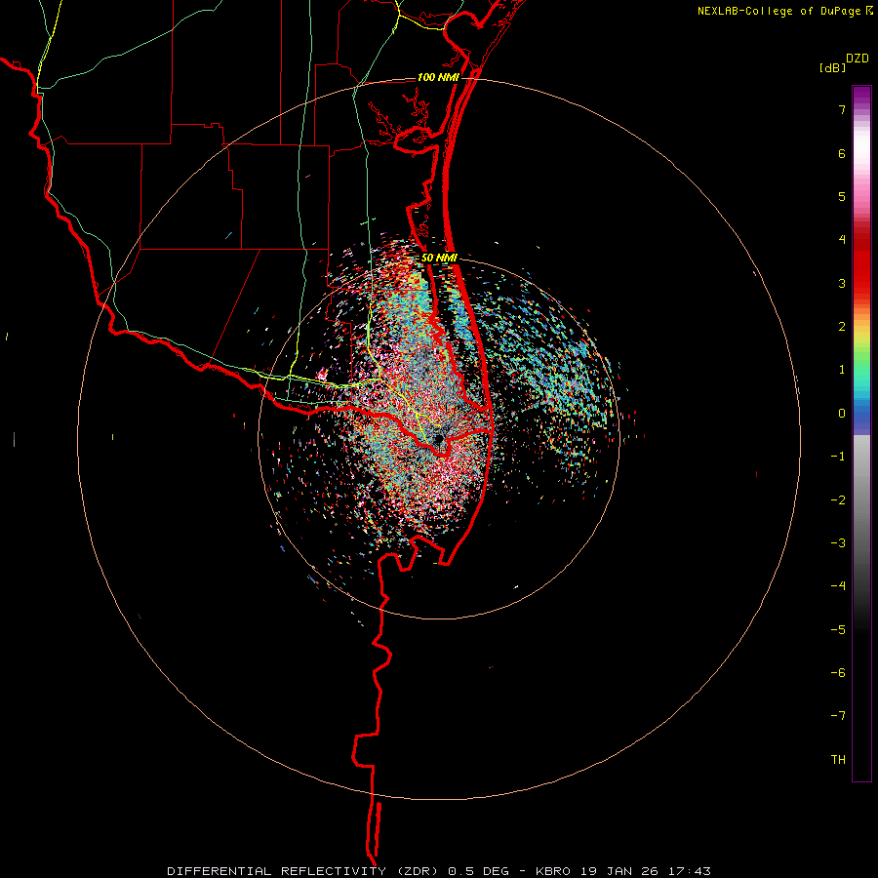Click the scale value -3
This screenshot has height=878, width=878.
pos(838,543)
